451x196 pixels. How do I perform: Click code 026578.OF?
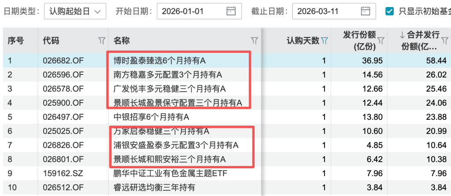pos(63,89)
